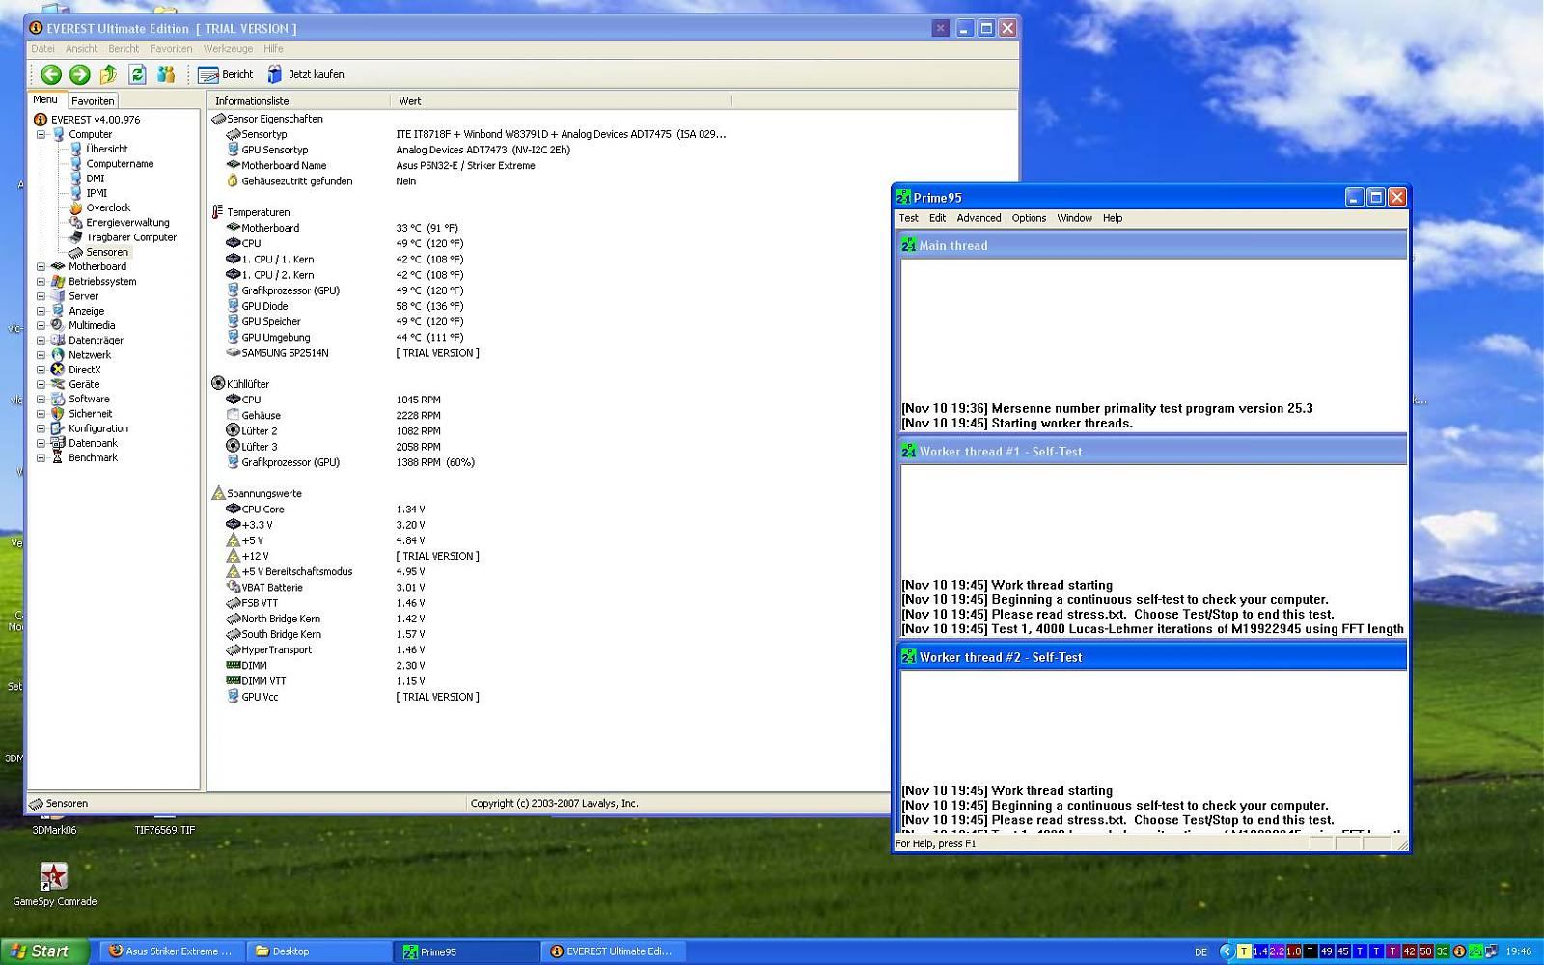Expand the DirectX tree node
Image resolution: width=1544 pixels, height=965 pixels.
click(41, 370)
